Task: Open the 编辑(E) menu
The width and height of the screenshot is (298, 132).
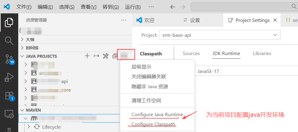Action: click(x=45, y=7)
